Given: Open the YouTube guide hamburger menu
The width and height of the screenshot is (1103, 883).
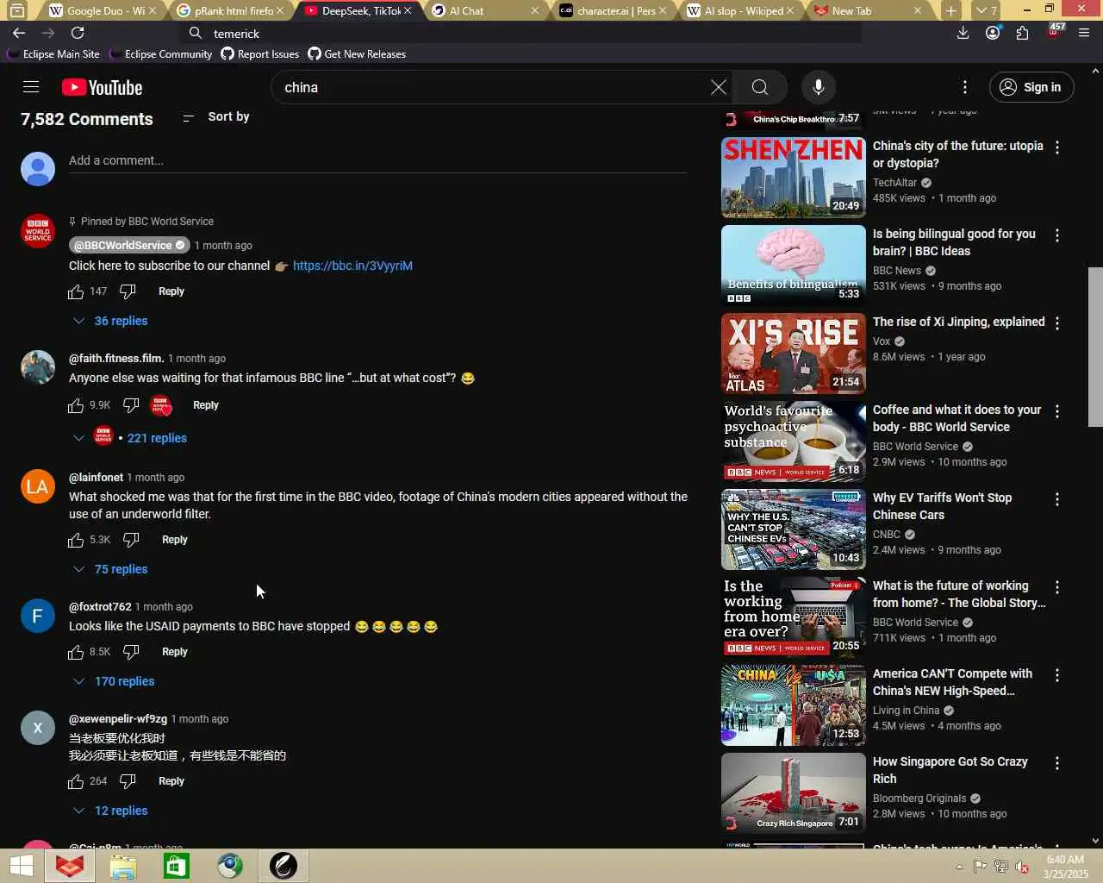Looking at the screenshot, I should (31, 87).
